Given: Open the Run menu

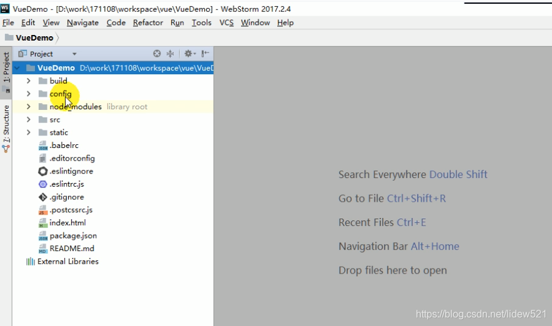Looking at the screenshot, I should 177,22.
